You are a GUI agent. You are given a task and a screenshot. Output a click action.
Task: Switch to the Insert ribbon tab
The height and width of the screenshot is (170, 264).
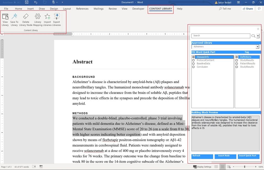[x=31, y=9]
